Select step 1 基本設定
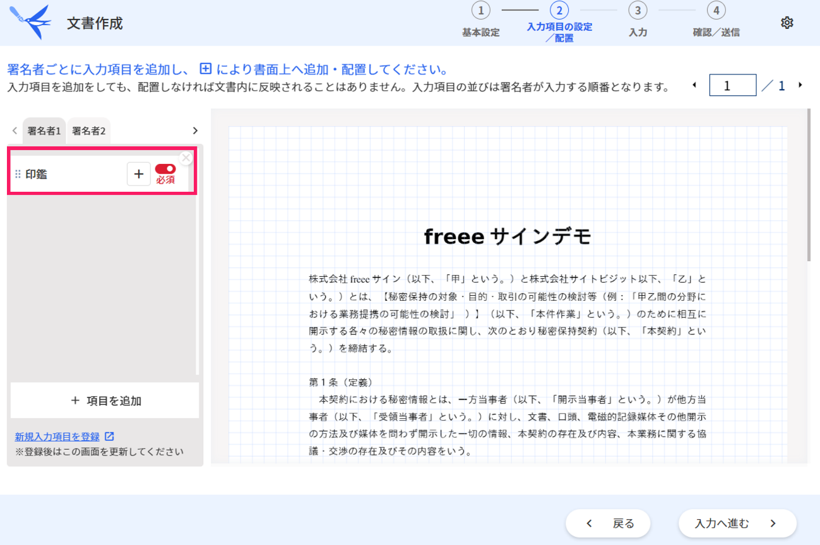 (x=481, y=21)
